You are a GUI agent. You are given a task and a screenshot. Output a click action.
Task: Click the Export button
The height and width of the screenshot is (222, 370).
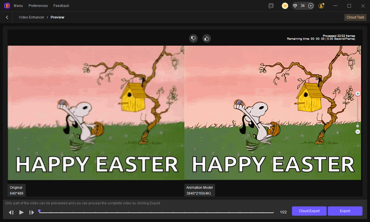345,211
